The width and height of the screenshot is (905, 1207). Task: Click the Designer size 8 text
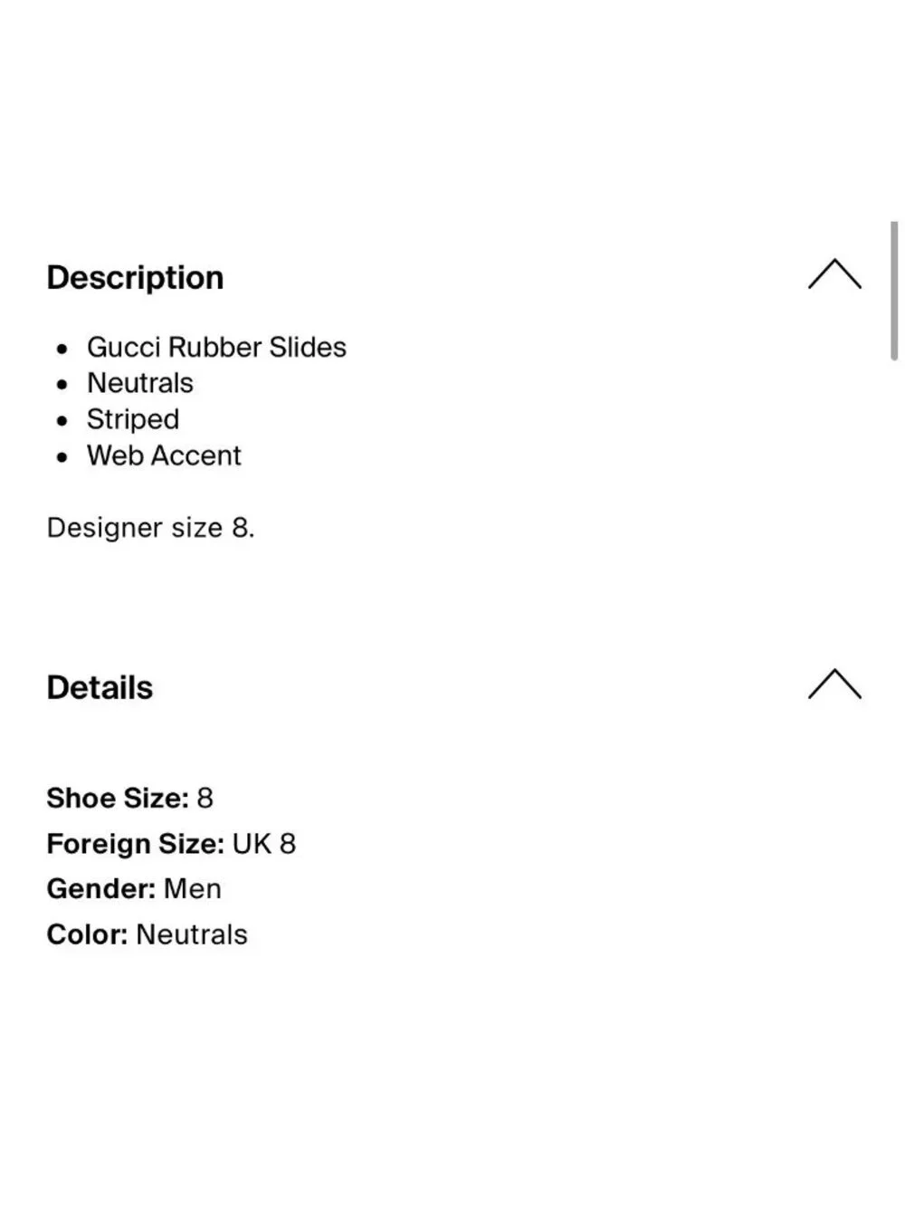point(151,528)
